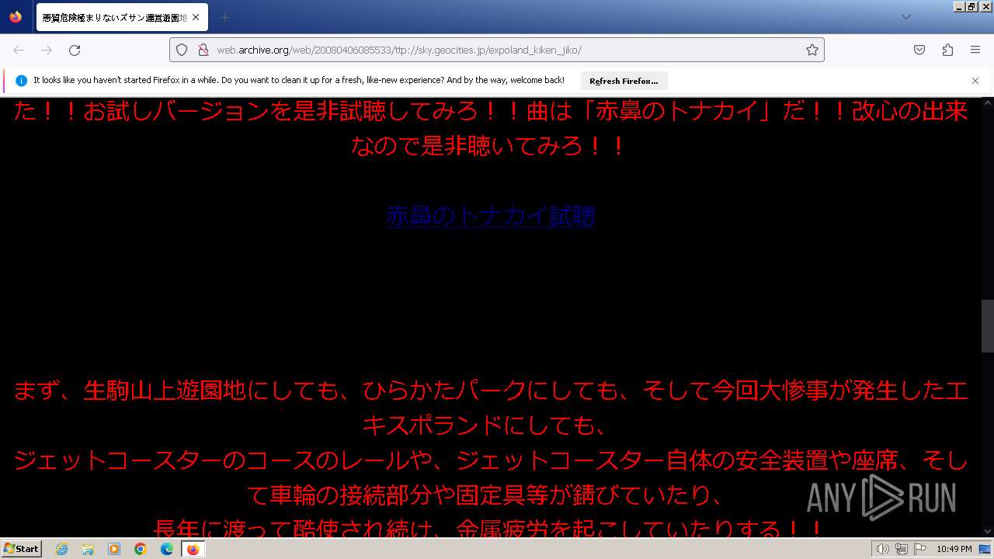Screen dimensions: 994x559
Task: Click the show desktop button by the clock
Action: coord(985,549)
